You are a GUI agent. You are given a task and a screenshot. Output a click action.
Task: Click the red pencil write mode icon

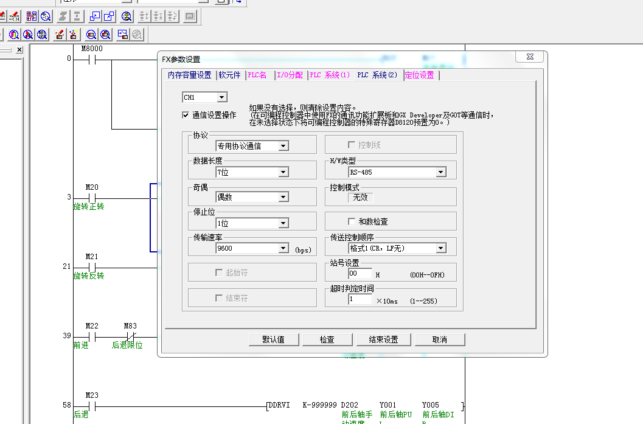point(60,35)
